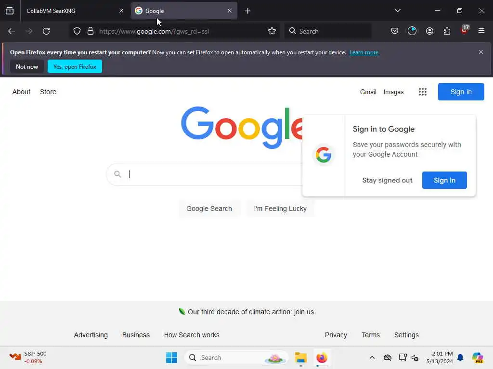
Task: Open the Pocket save icon
Action: (395, 31)
